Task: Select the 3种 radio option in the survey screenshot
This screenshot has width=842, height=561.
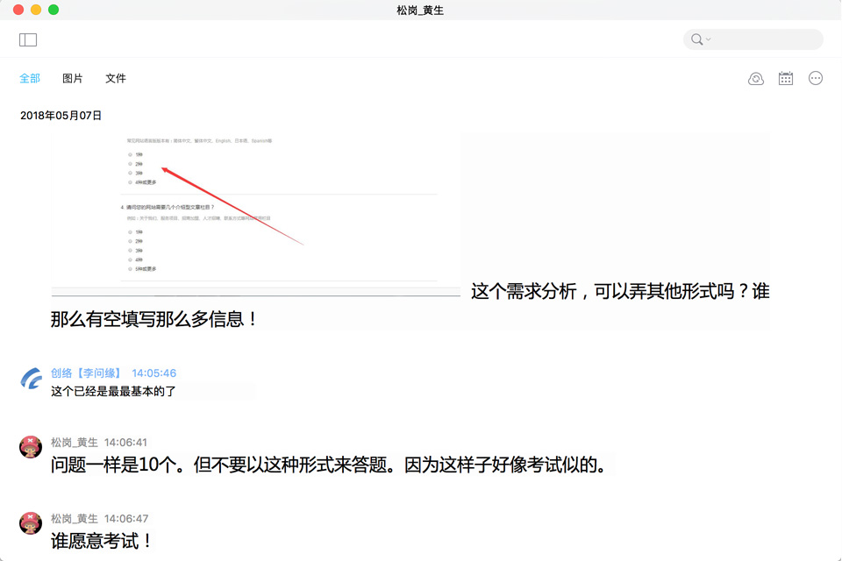Action: [x=130, y=173]
